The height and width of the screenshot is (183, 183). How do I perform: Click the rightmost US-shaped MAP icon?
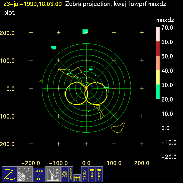(x=99, y=174)
